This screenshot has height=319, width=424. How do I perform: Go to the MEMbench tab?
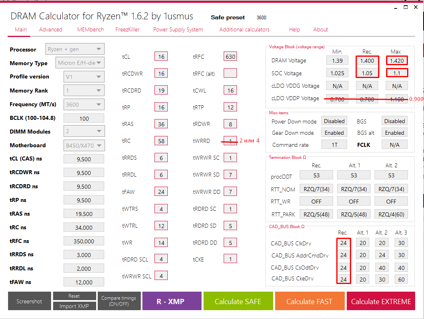pyautogui.click(x=91, y=29)
